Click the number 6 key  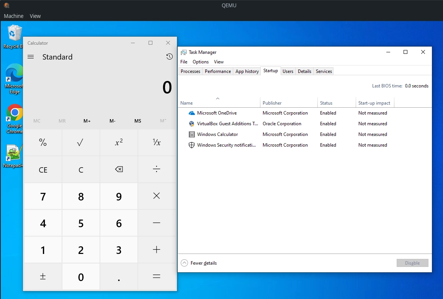119,223
